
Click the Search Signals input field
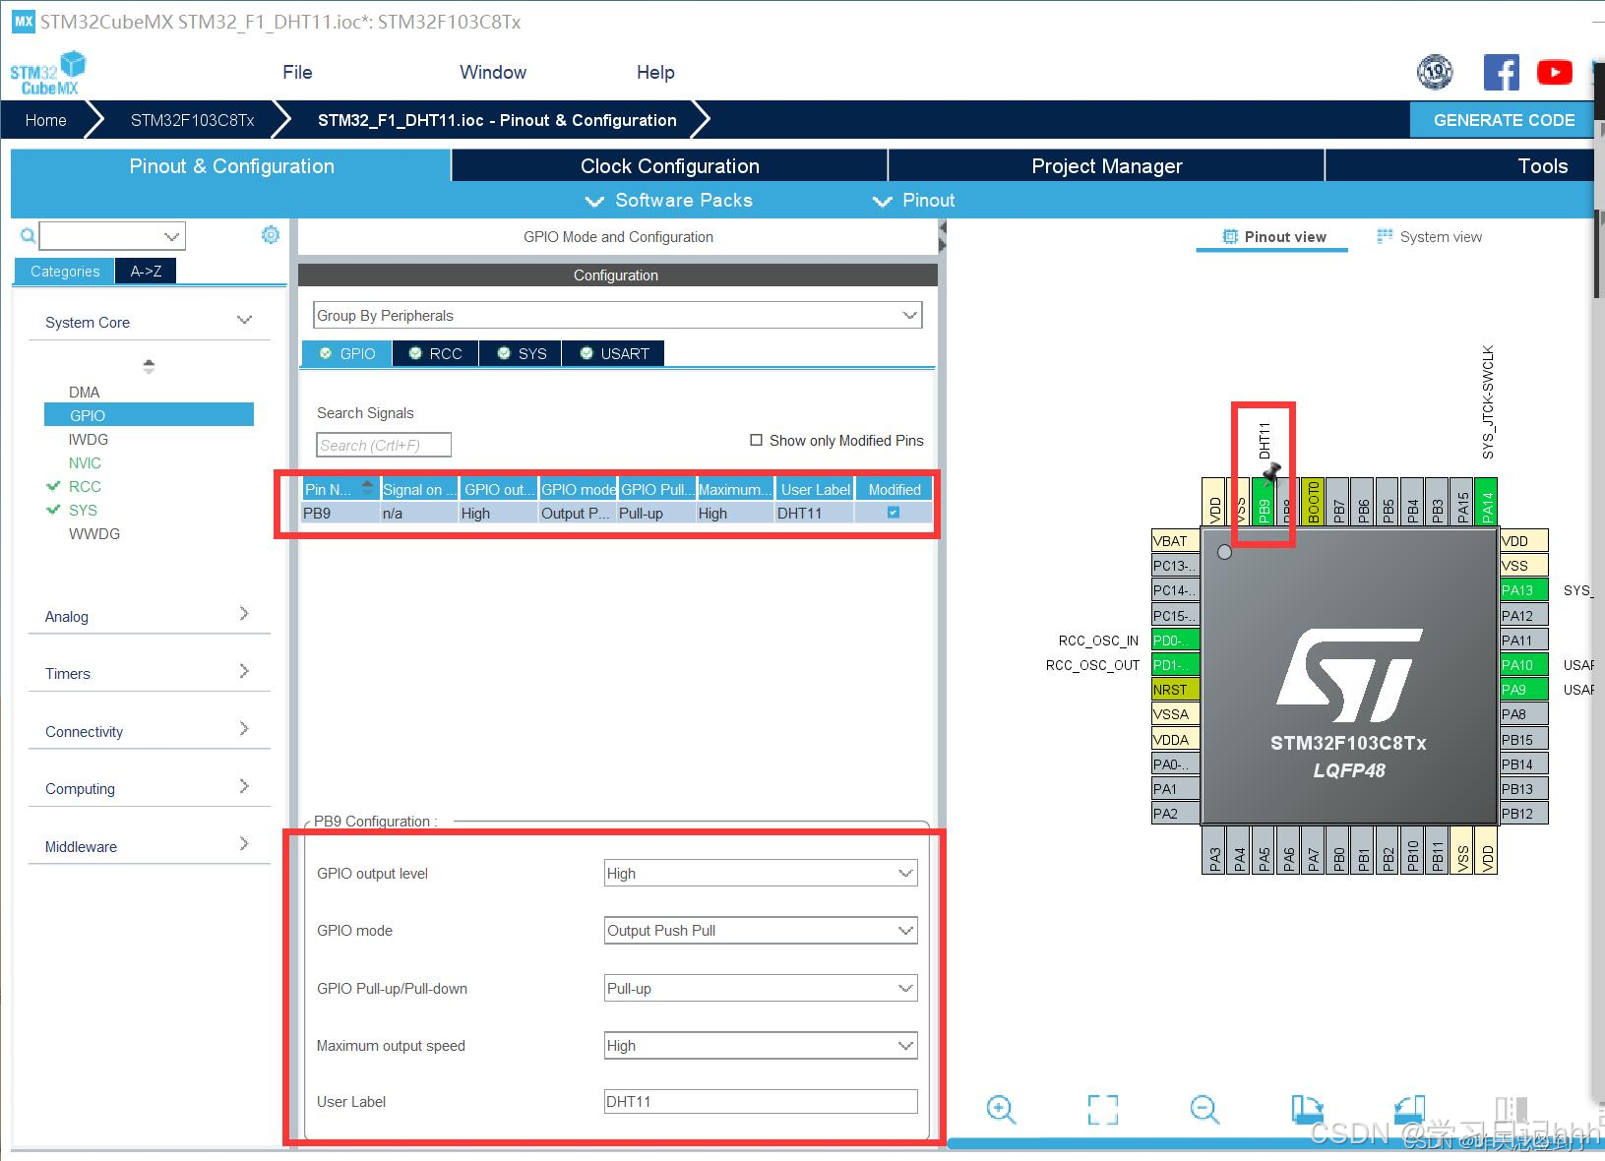(x=384, y=445)
